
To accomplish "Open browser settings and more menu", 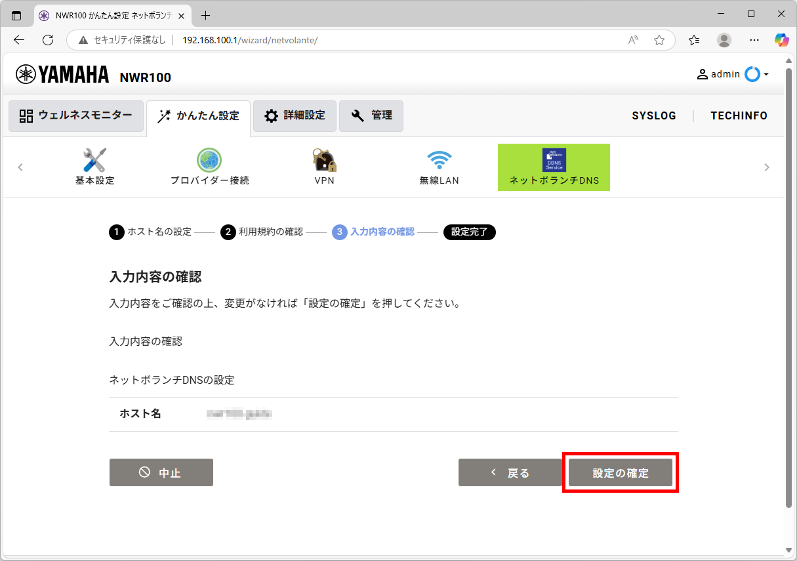I will pyautogui.click(x=752, y=40).
